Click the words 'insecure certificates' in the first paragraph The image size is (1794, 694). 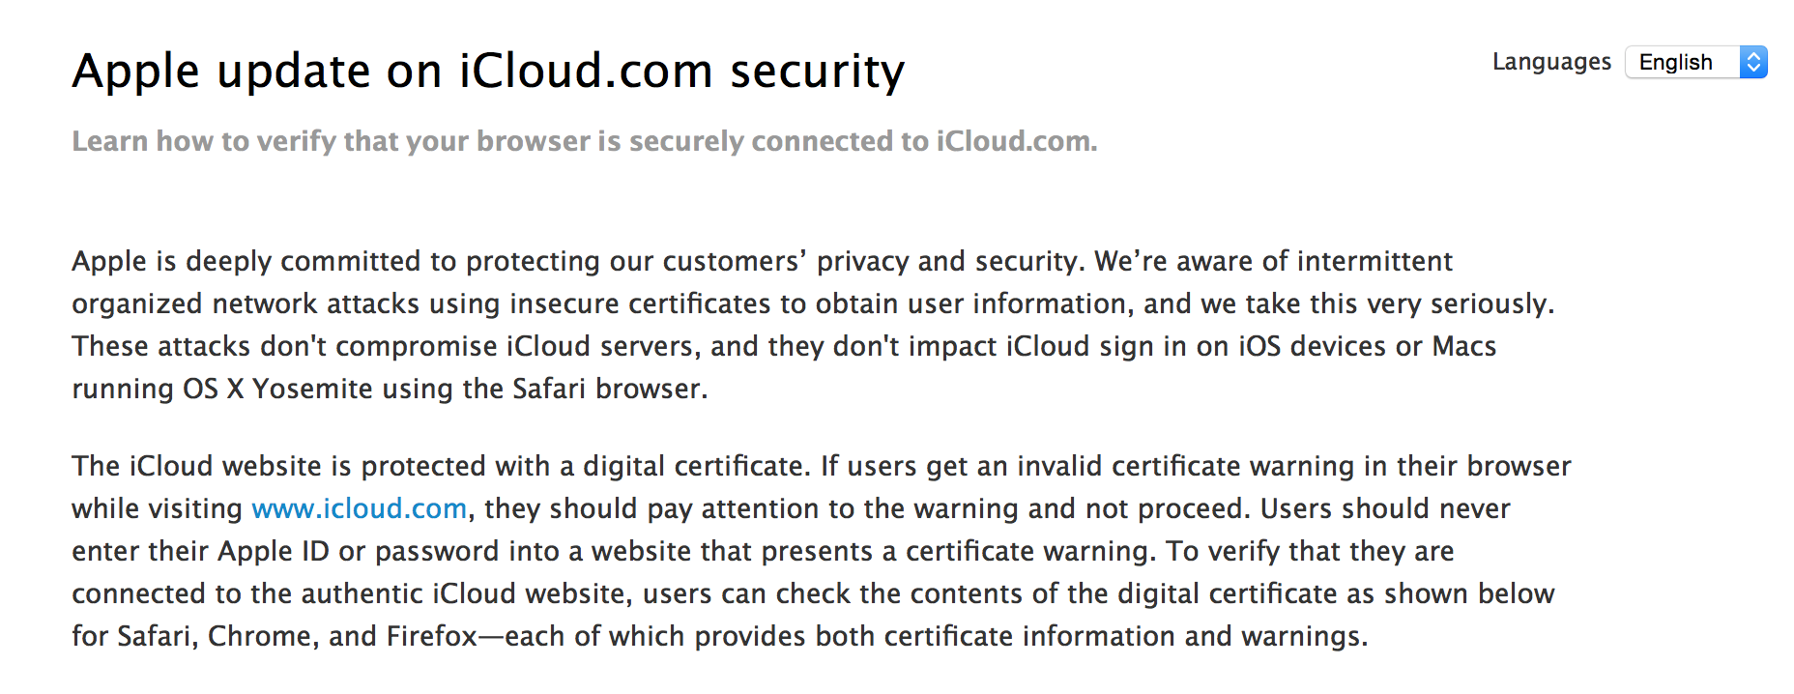pos(640,304)
